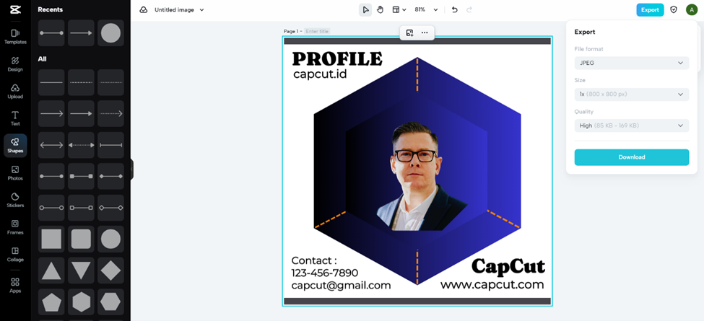Insert the square-ended line shape

click(x=81, y=177)
